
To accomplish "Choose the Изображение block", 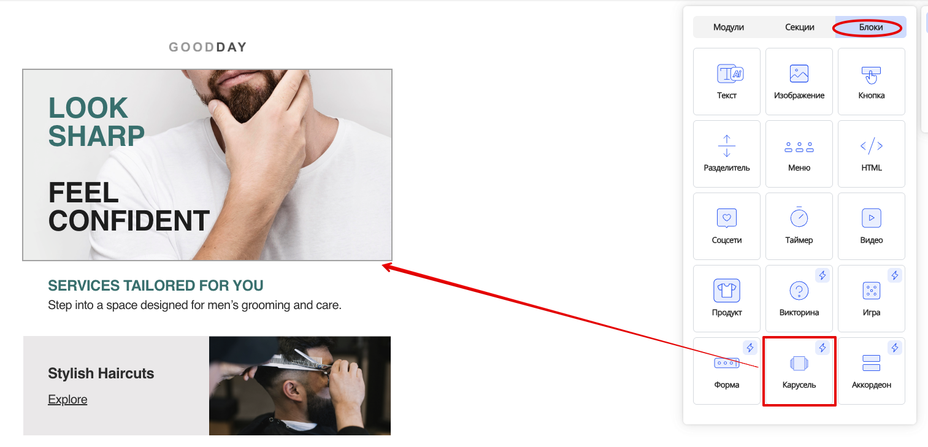I will [799, 82].
